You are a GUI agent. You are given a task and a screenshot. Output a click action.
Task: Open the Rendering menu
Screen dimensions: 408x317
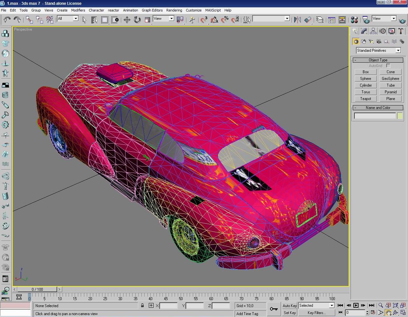174,10
